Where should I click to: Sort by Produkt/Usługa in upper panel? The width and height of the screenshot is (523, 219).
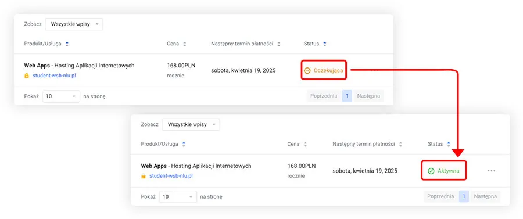(x=46, y=44)
